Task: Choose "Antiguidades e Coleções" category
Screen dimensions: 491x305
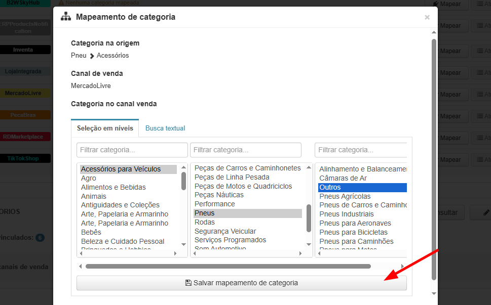Action: click(120, 205)
